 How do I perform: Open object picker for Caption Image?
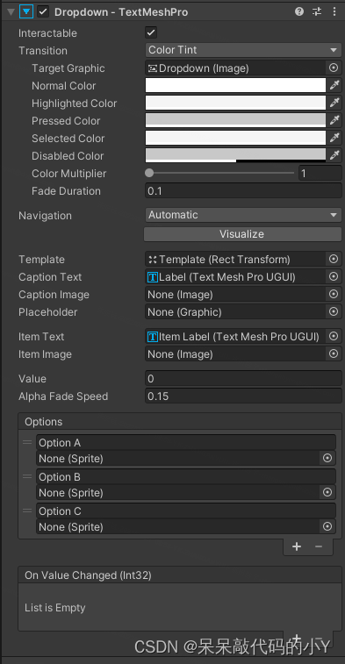(334, 294)
